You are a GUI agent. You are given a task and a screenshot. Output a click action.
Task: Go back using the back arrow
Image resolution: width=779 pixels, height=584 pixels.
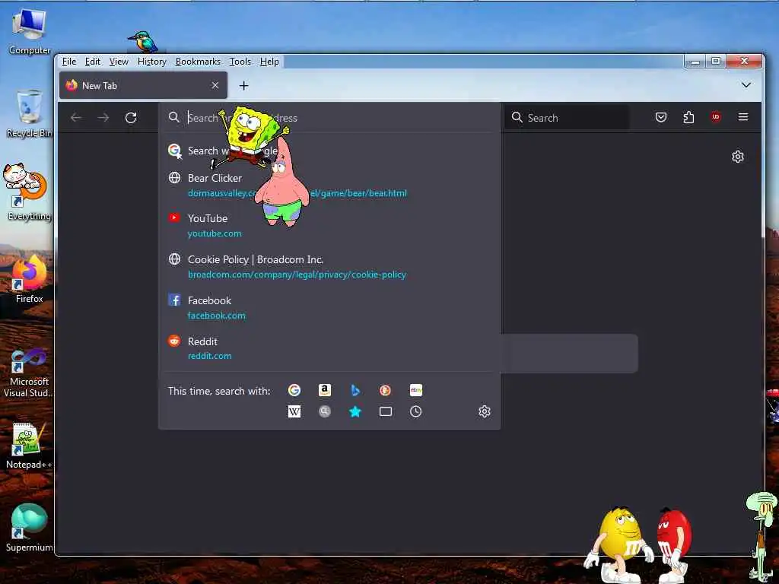pos(76,118)
